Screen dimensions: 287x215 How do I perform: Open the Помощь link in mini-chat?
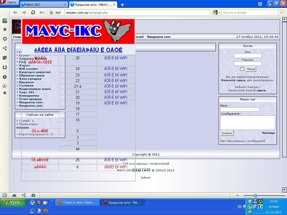268,133
